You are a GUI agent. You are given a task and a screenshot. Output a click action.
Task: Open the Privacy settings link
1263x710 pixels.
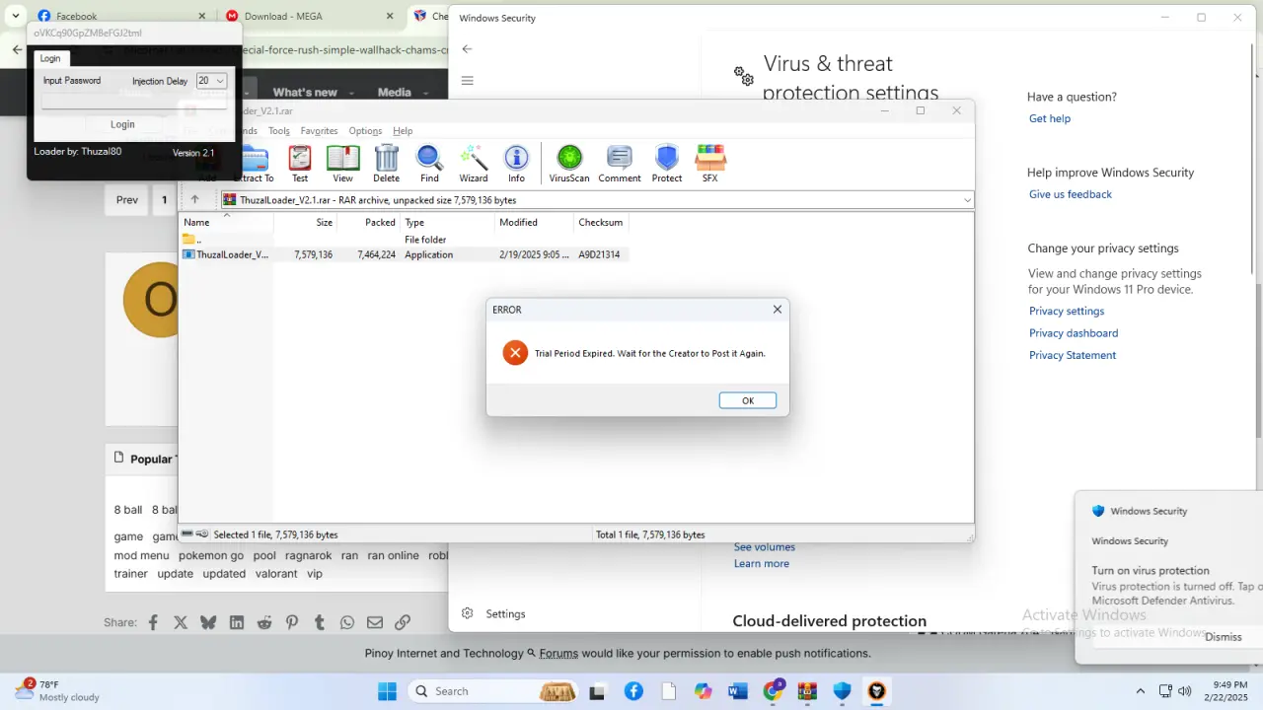pos(1067,311)
